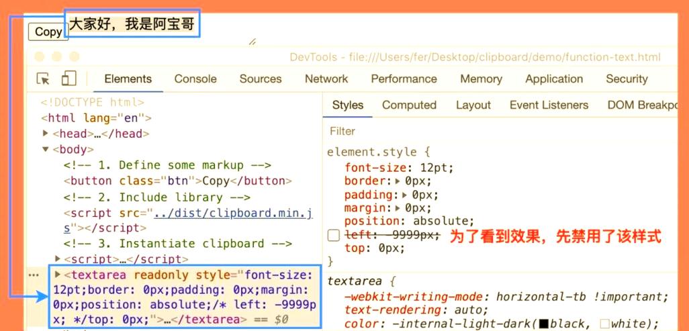Select the button class="btn" element row

[177, 181]
